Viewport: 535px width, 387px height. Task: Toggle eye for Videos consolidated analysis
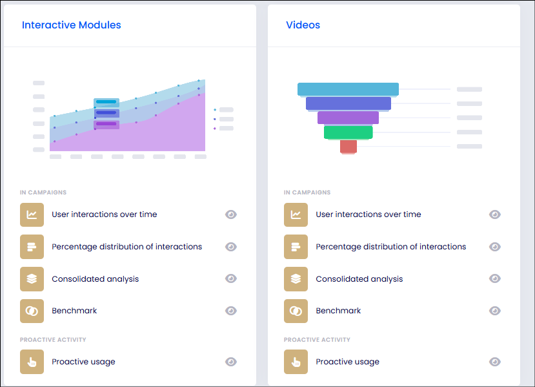(495, 278)
